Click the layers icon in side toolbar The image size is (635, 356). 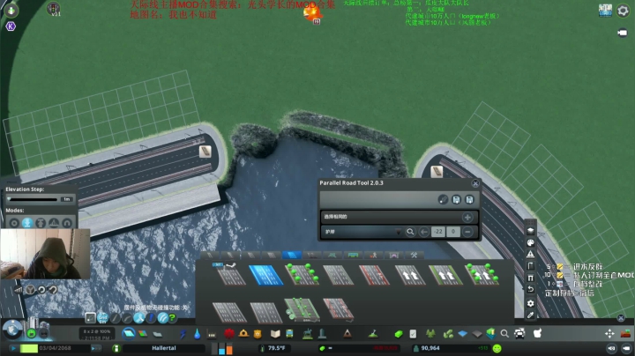531,231
